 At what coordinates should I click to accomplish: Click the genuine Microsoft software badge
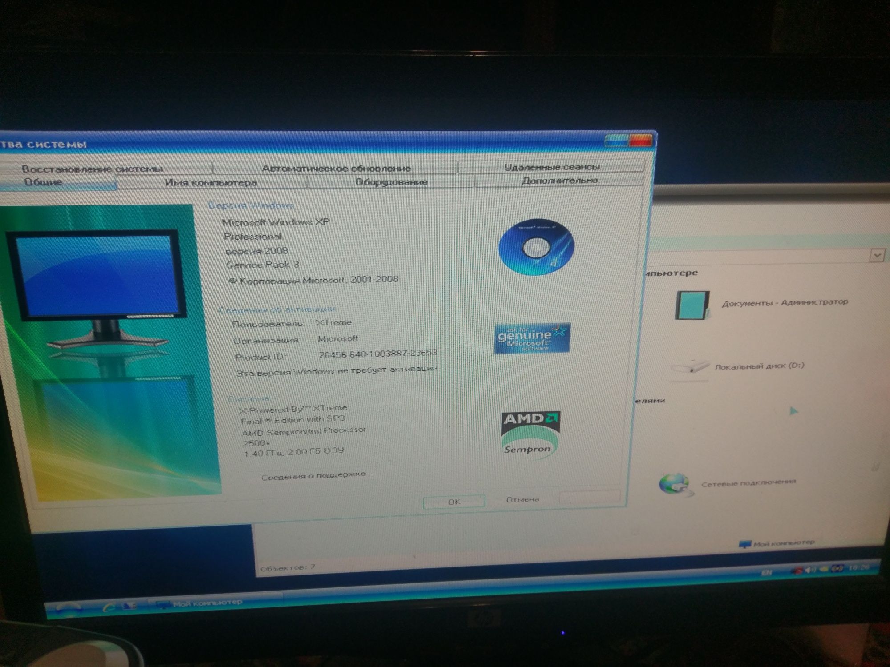532,338
